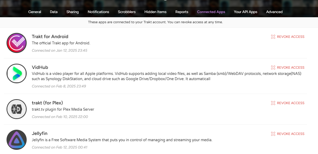Open the General settings tab
The width and height of the screenshot is (318, 154).
tap(35, 12)
